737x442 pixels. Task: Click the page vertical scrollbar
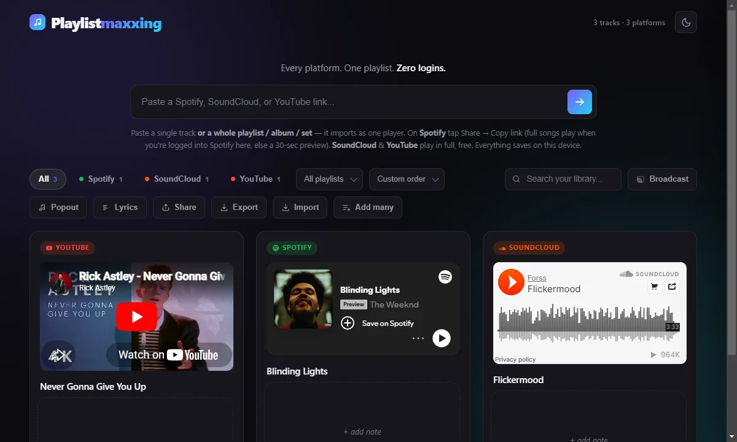(x=731, y=184)
